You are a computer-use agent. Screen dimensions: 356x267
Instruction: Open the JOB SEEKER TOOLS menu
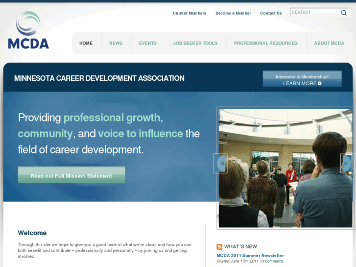point(195,43)
